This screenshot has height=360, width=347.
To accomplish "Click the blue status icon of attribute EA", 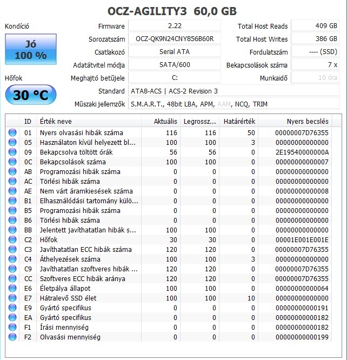I will pos(12,317).
